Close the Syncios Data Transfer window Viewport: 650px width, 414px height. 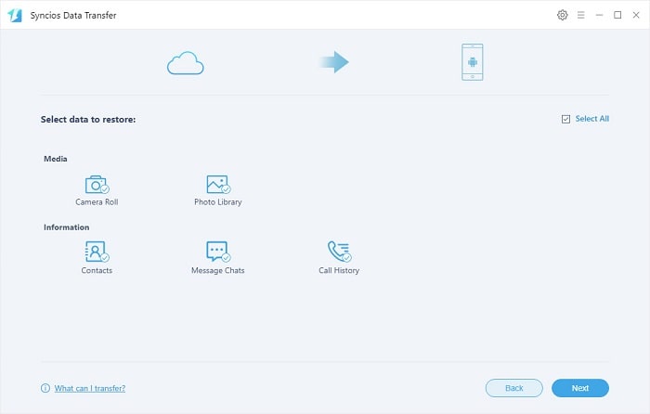[636, 15]
